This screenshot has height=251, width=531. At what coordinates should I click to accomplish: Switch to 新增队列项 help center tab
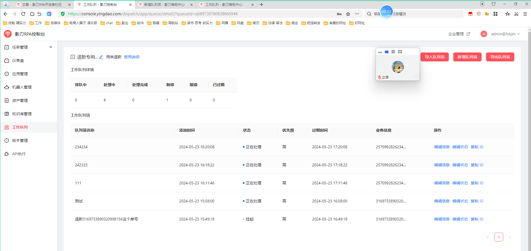(164, 5)
